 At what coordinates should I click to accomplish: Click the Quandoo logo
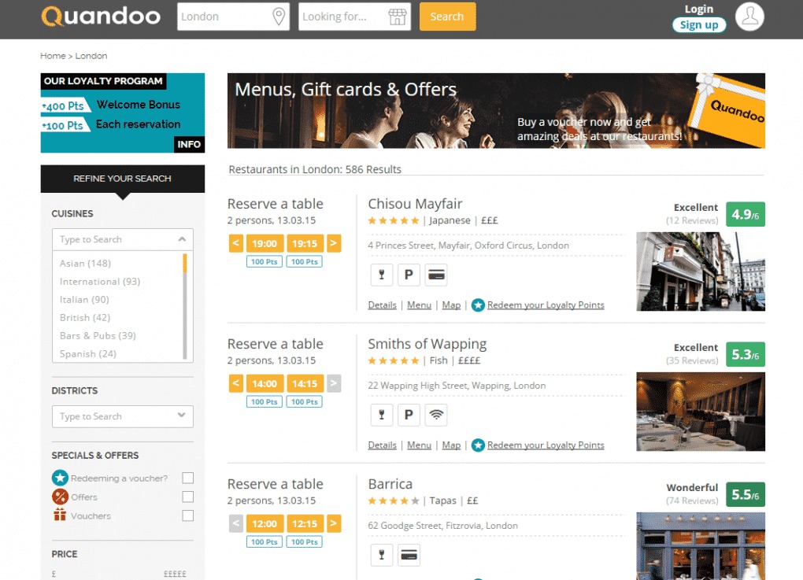(x=101, y=17)
